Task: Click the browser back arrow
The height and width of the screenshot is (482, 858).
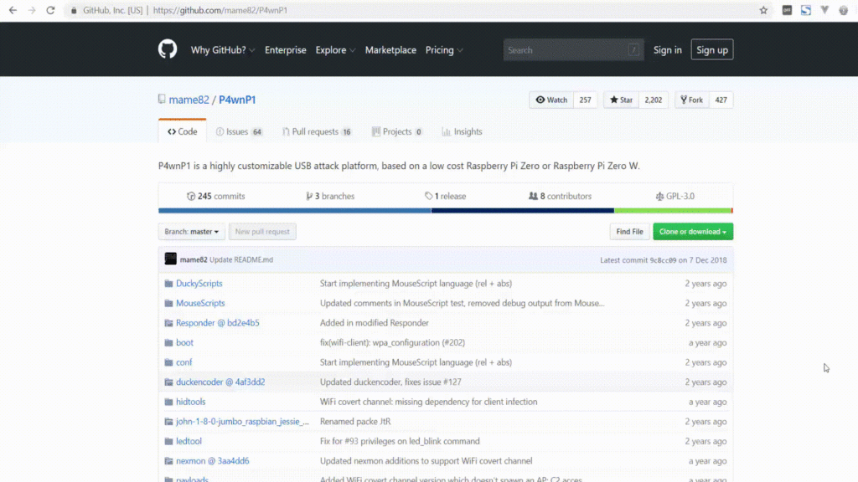Action: [13, 10]
